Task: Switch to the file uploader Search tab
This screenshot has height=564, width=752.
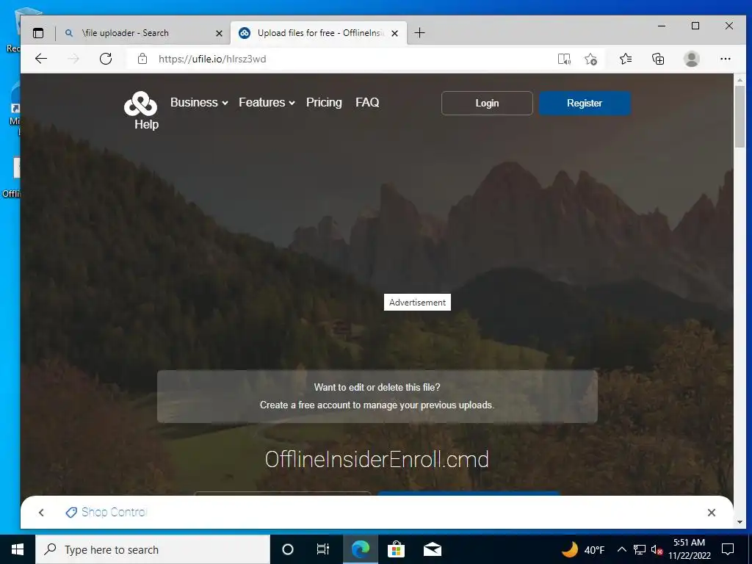Action: (142, 33)
